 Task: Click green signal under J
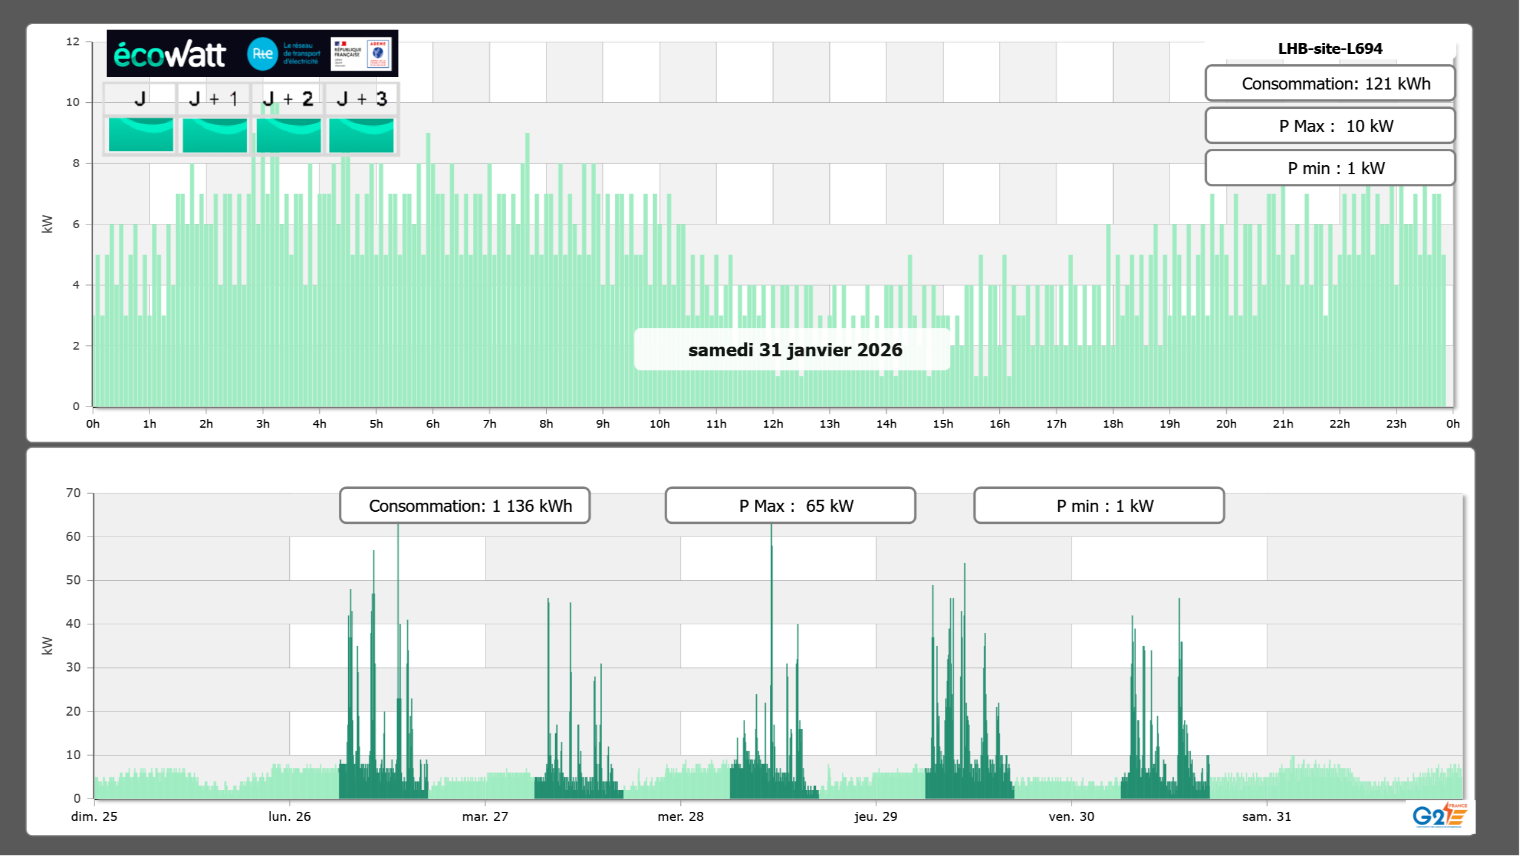click(140, 134)
